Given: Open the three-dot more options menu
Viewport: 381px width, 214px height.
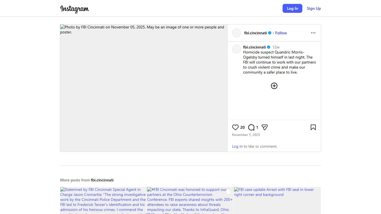Looking at the screenshot, I should [313, 33].
